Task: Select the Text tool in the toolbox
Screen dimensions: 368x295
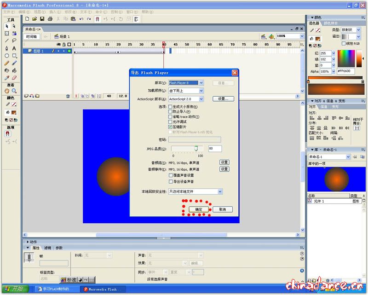Action: click(x=14, y=48)
